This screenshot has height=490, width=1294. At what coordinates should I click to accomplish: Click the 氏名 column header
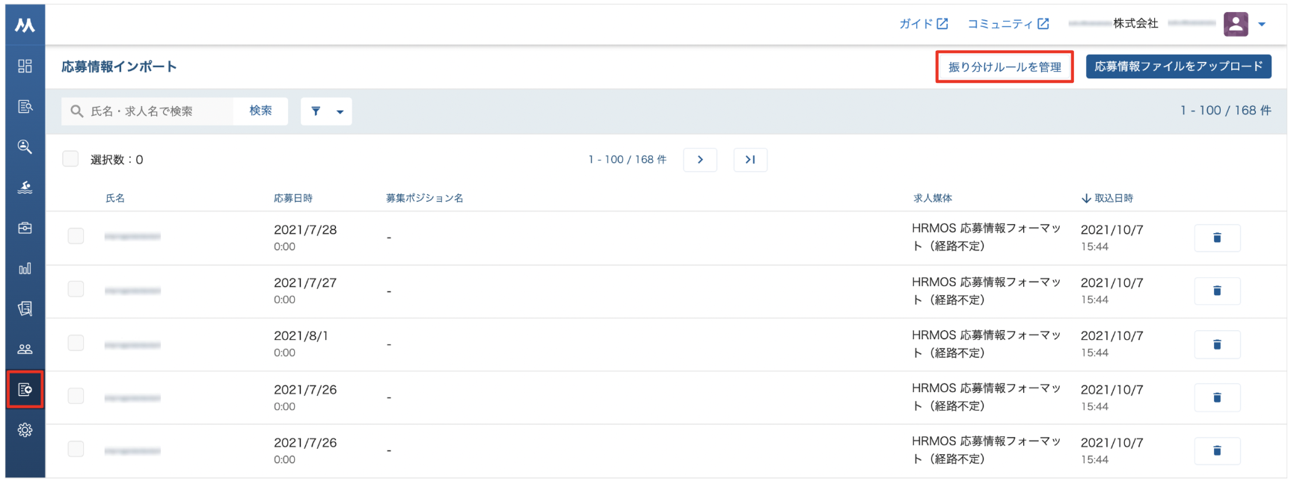[x=115, y=198]
